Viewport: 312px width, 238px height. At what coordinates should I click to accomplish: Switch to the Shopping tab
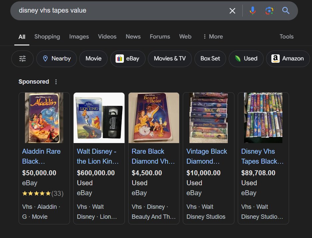(47, 37)
